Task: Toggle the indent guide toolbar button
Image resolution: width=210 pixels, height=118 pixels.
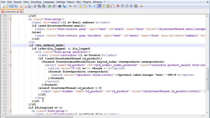Action: point(99,6)
